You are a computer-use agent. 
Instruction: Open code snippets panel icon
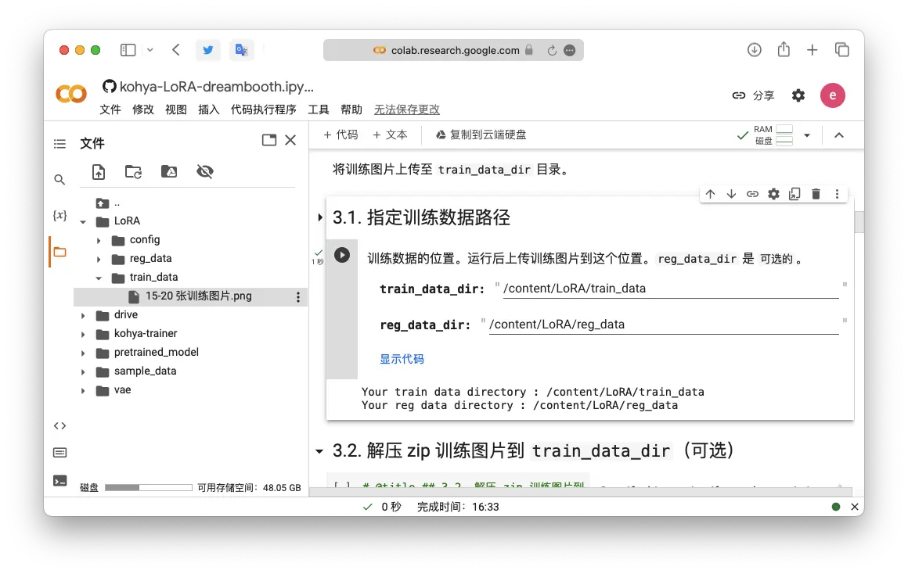point(59,426)
